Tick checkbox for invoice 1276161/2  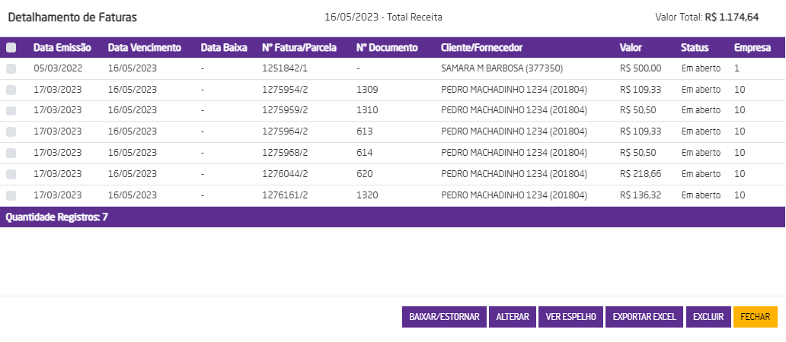click(x=11, y=195)
